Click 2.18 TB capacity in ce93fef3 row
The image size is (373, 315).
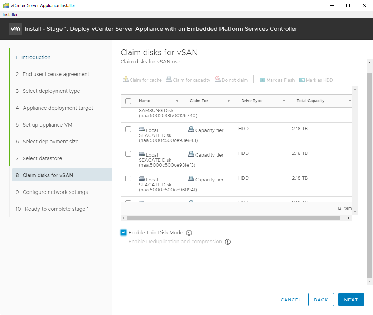coord(300,153)
